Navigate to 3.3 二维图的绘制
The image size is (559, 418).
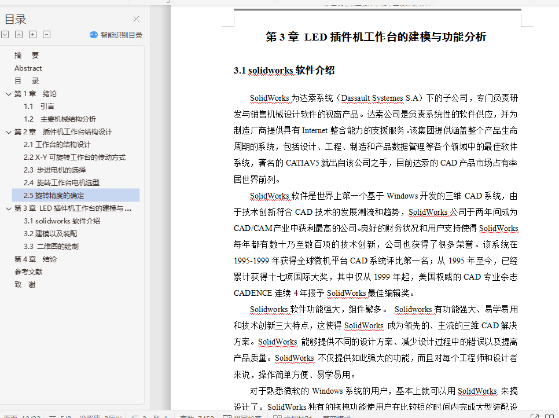[x=51, y=247]
